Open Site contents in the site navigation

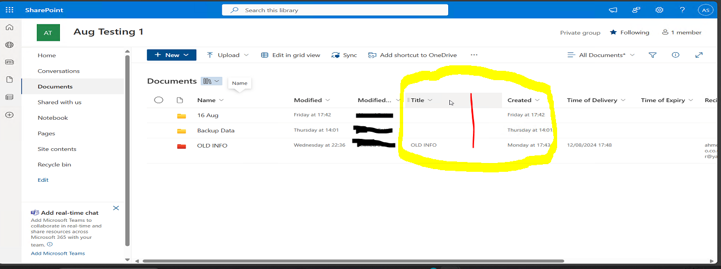click(x=57, y=149)
